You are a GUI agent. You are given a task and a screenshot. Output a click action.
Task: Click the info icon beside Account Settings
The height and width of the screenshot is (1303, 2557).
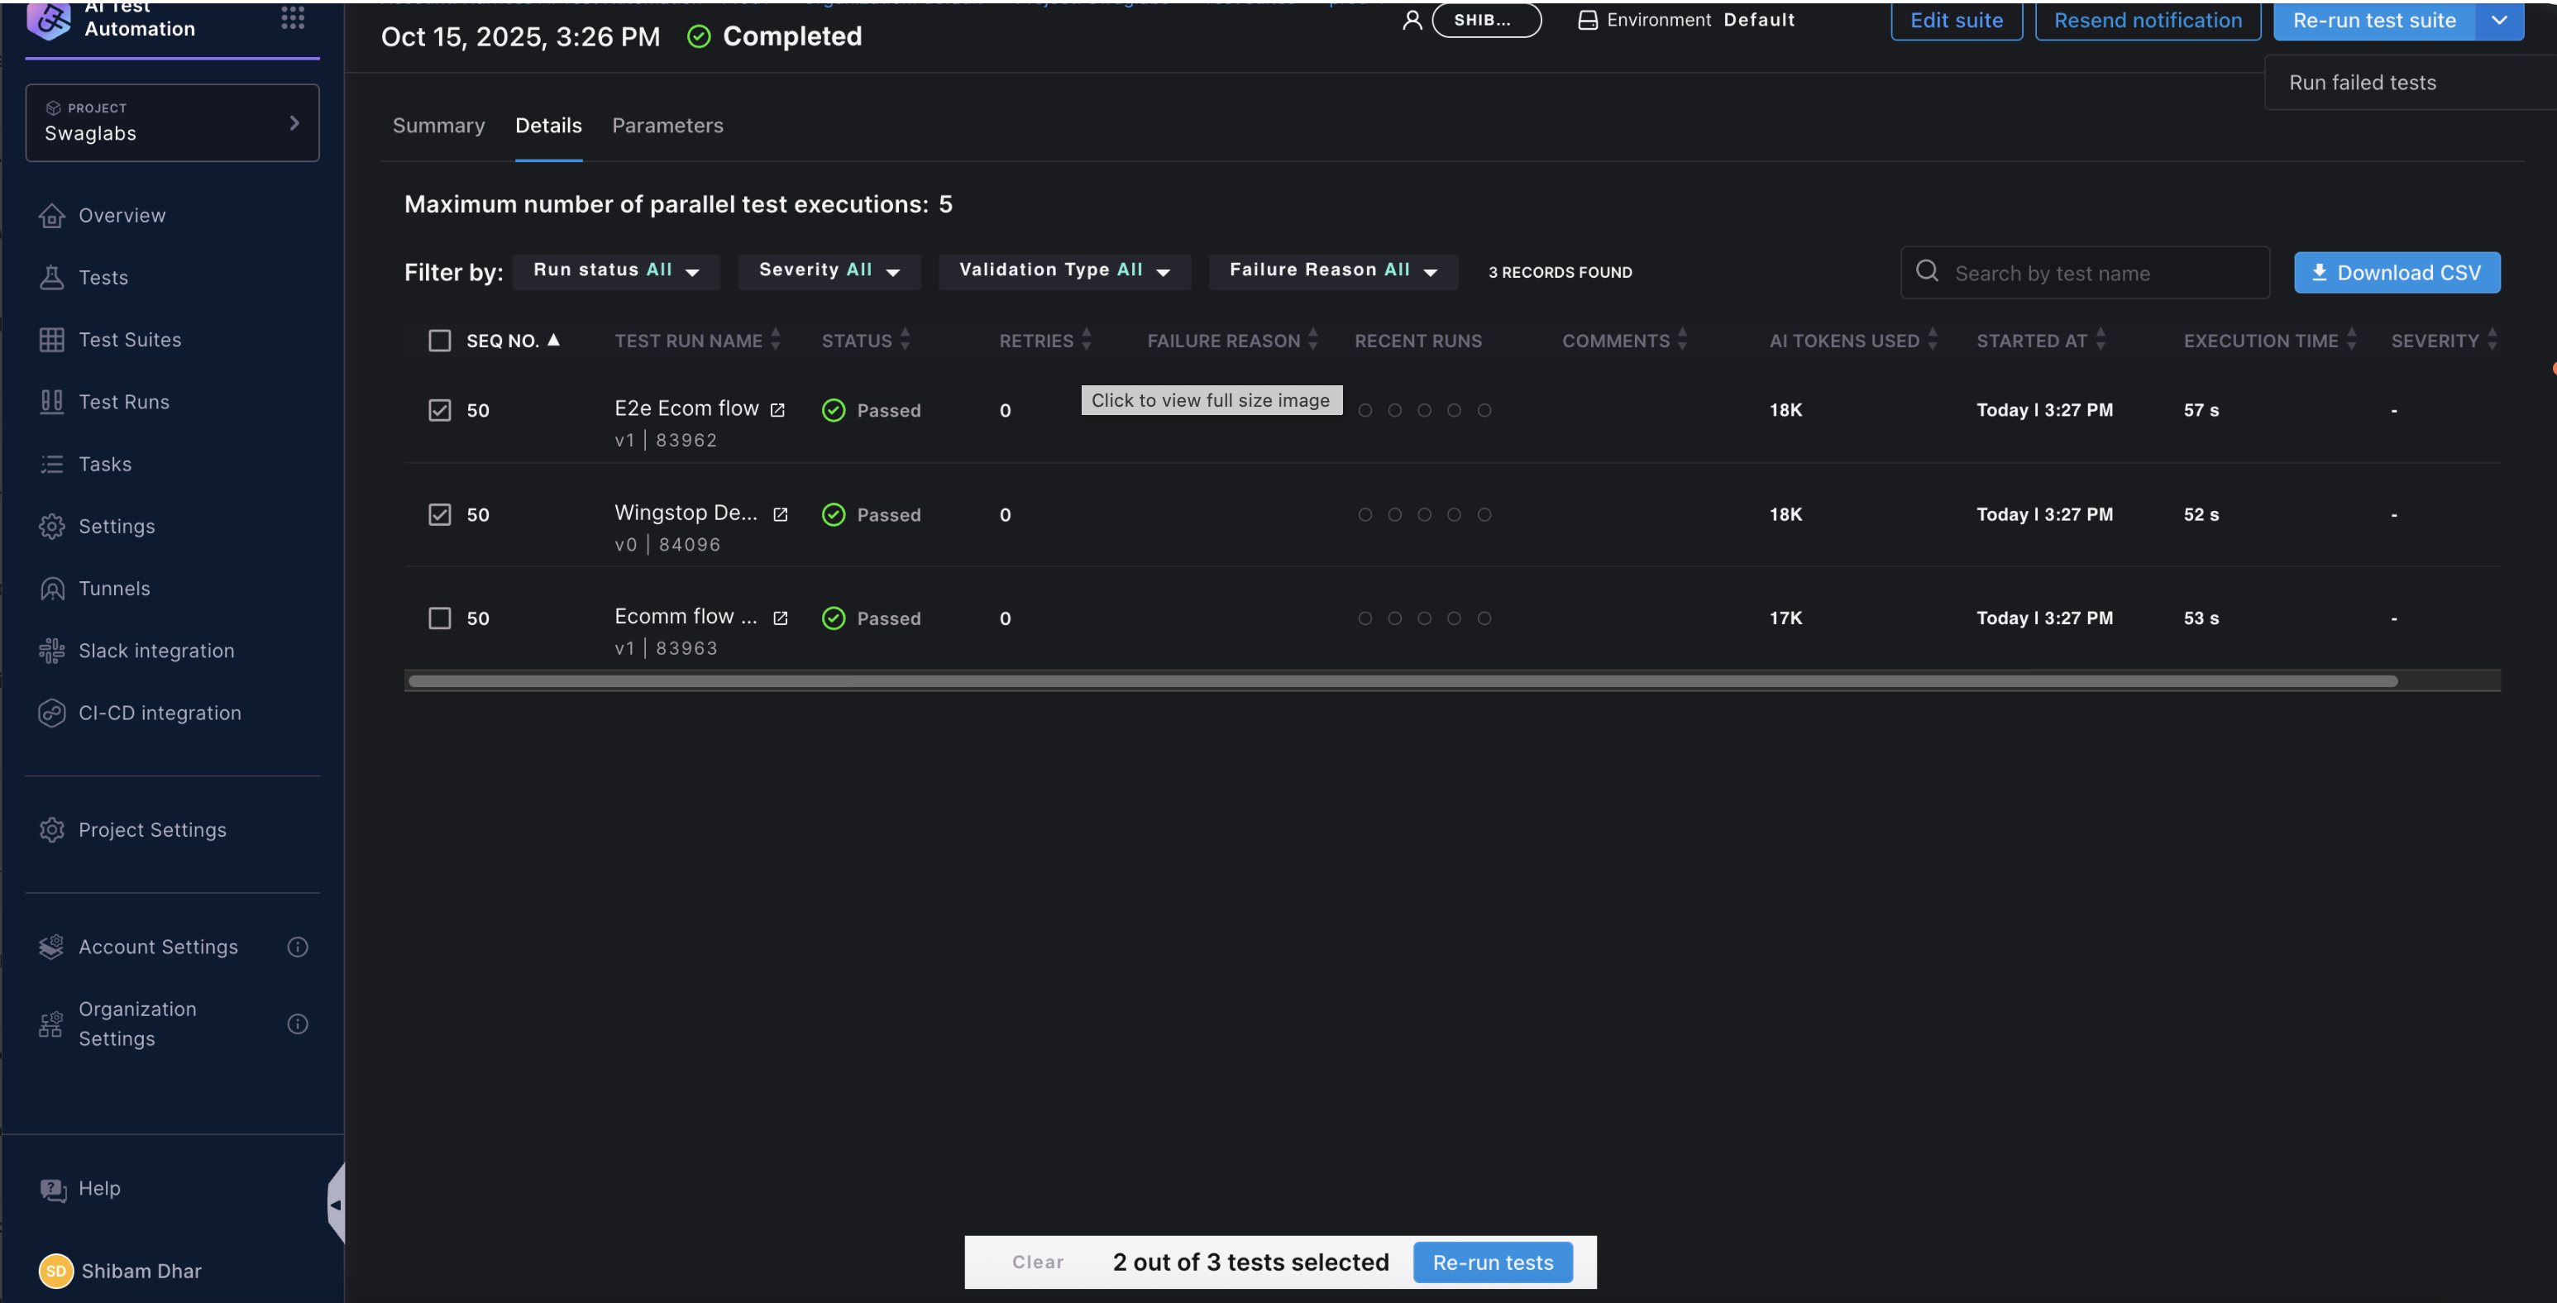(x=297, y=947)
